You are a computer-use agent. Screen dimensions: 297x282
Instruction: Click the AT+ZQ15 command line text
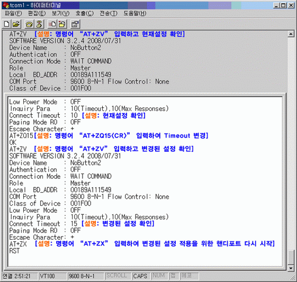[21, 135]
